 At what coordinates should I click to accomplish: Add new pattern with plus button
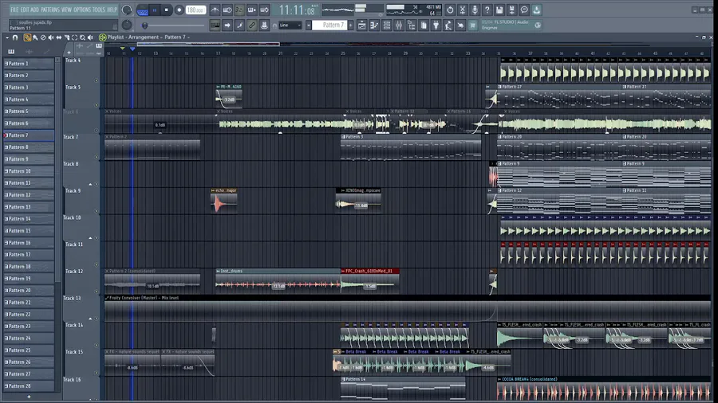[29, 397]
